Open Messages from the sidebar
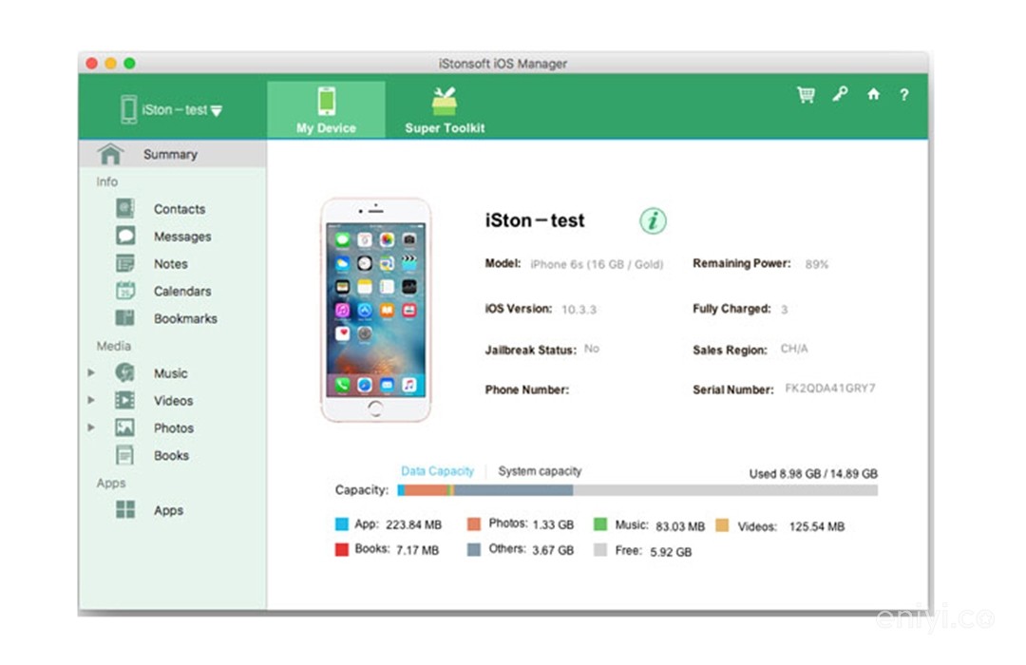This screenshot has height=665, width=1026. [181, 237]
